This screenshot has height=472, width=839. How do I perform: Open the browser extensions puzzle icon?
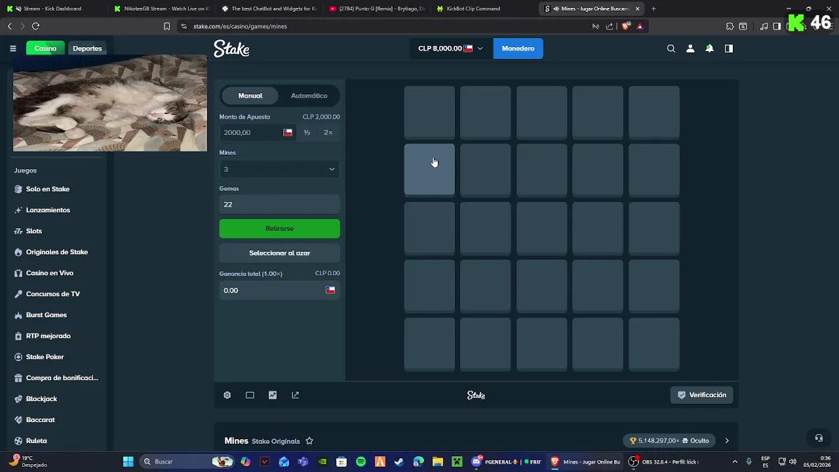(x=730, y=26)
